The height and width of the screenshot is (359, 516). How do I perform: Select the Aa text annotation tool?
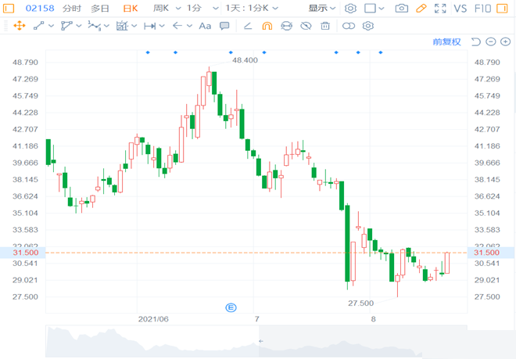(x=205, y=26)
